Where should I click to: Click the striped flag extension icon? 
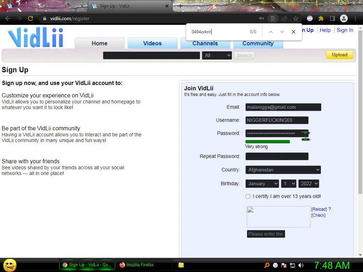[310, 18]
